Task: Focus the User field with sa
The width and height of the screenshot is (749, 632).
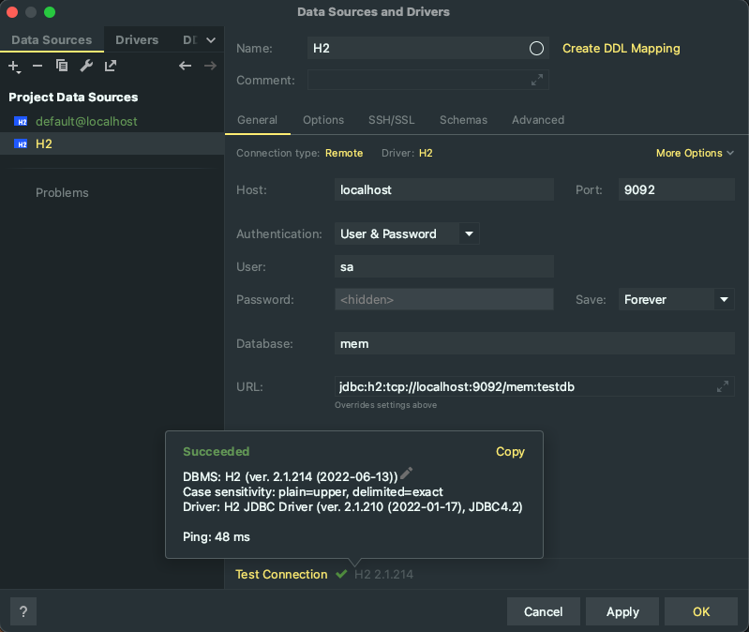Action: (443, 266)
